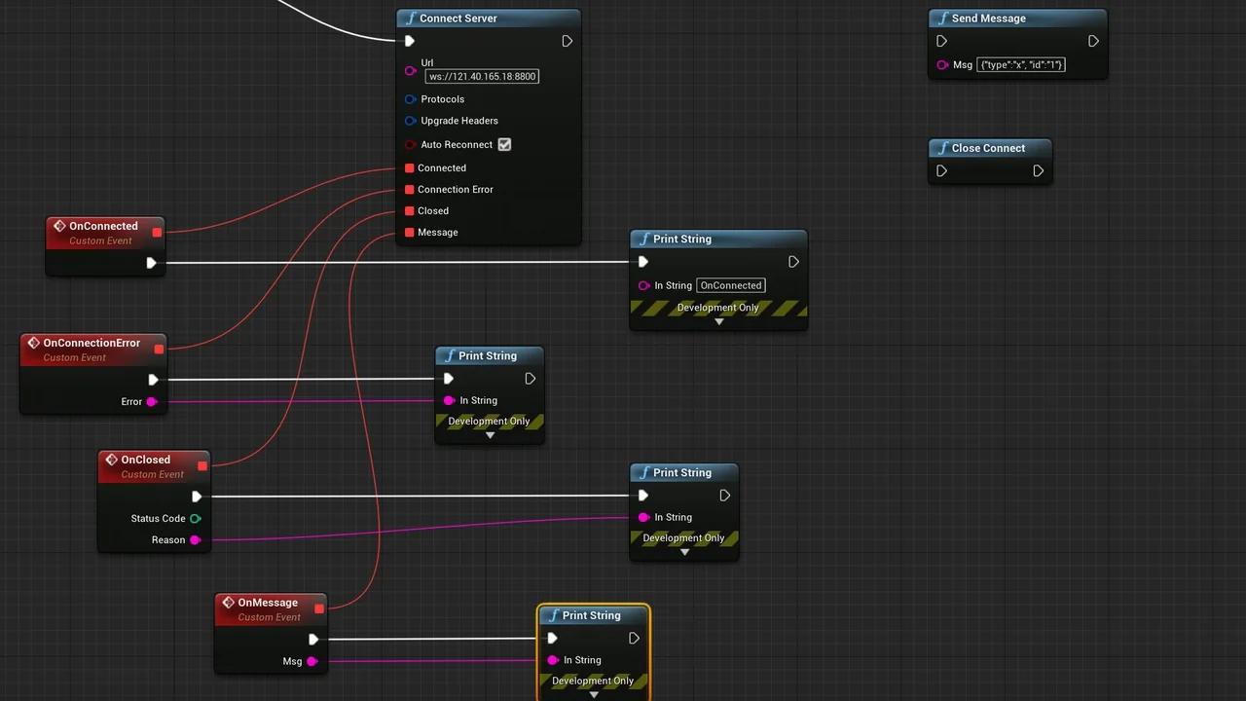Image resolution: width=1246 pixels, height=701 pixels.
Task: Expand Development Only on the bottom Print String
Action: tap(593, 693)
